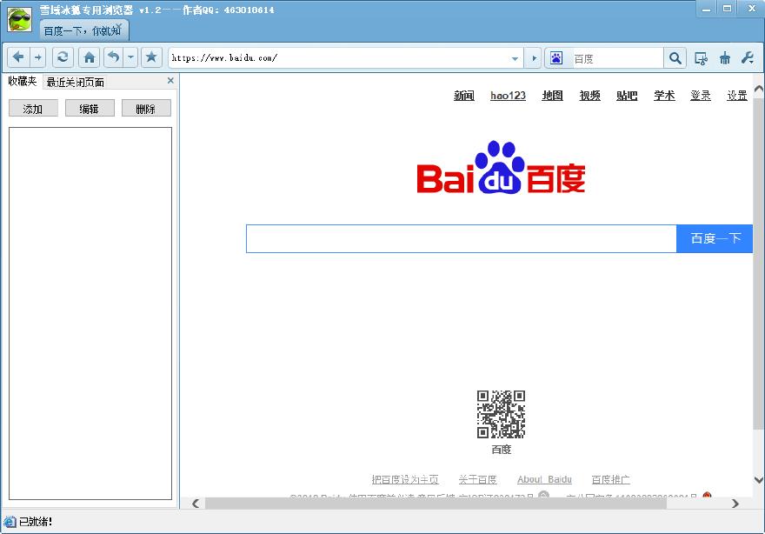
Task: Close the favorites sidebar panel
Action: (x=170, y=81)
